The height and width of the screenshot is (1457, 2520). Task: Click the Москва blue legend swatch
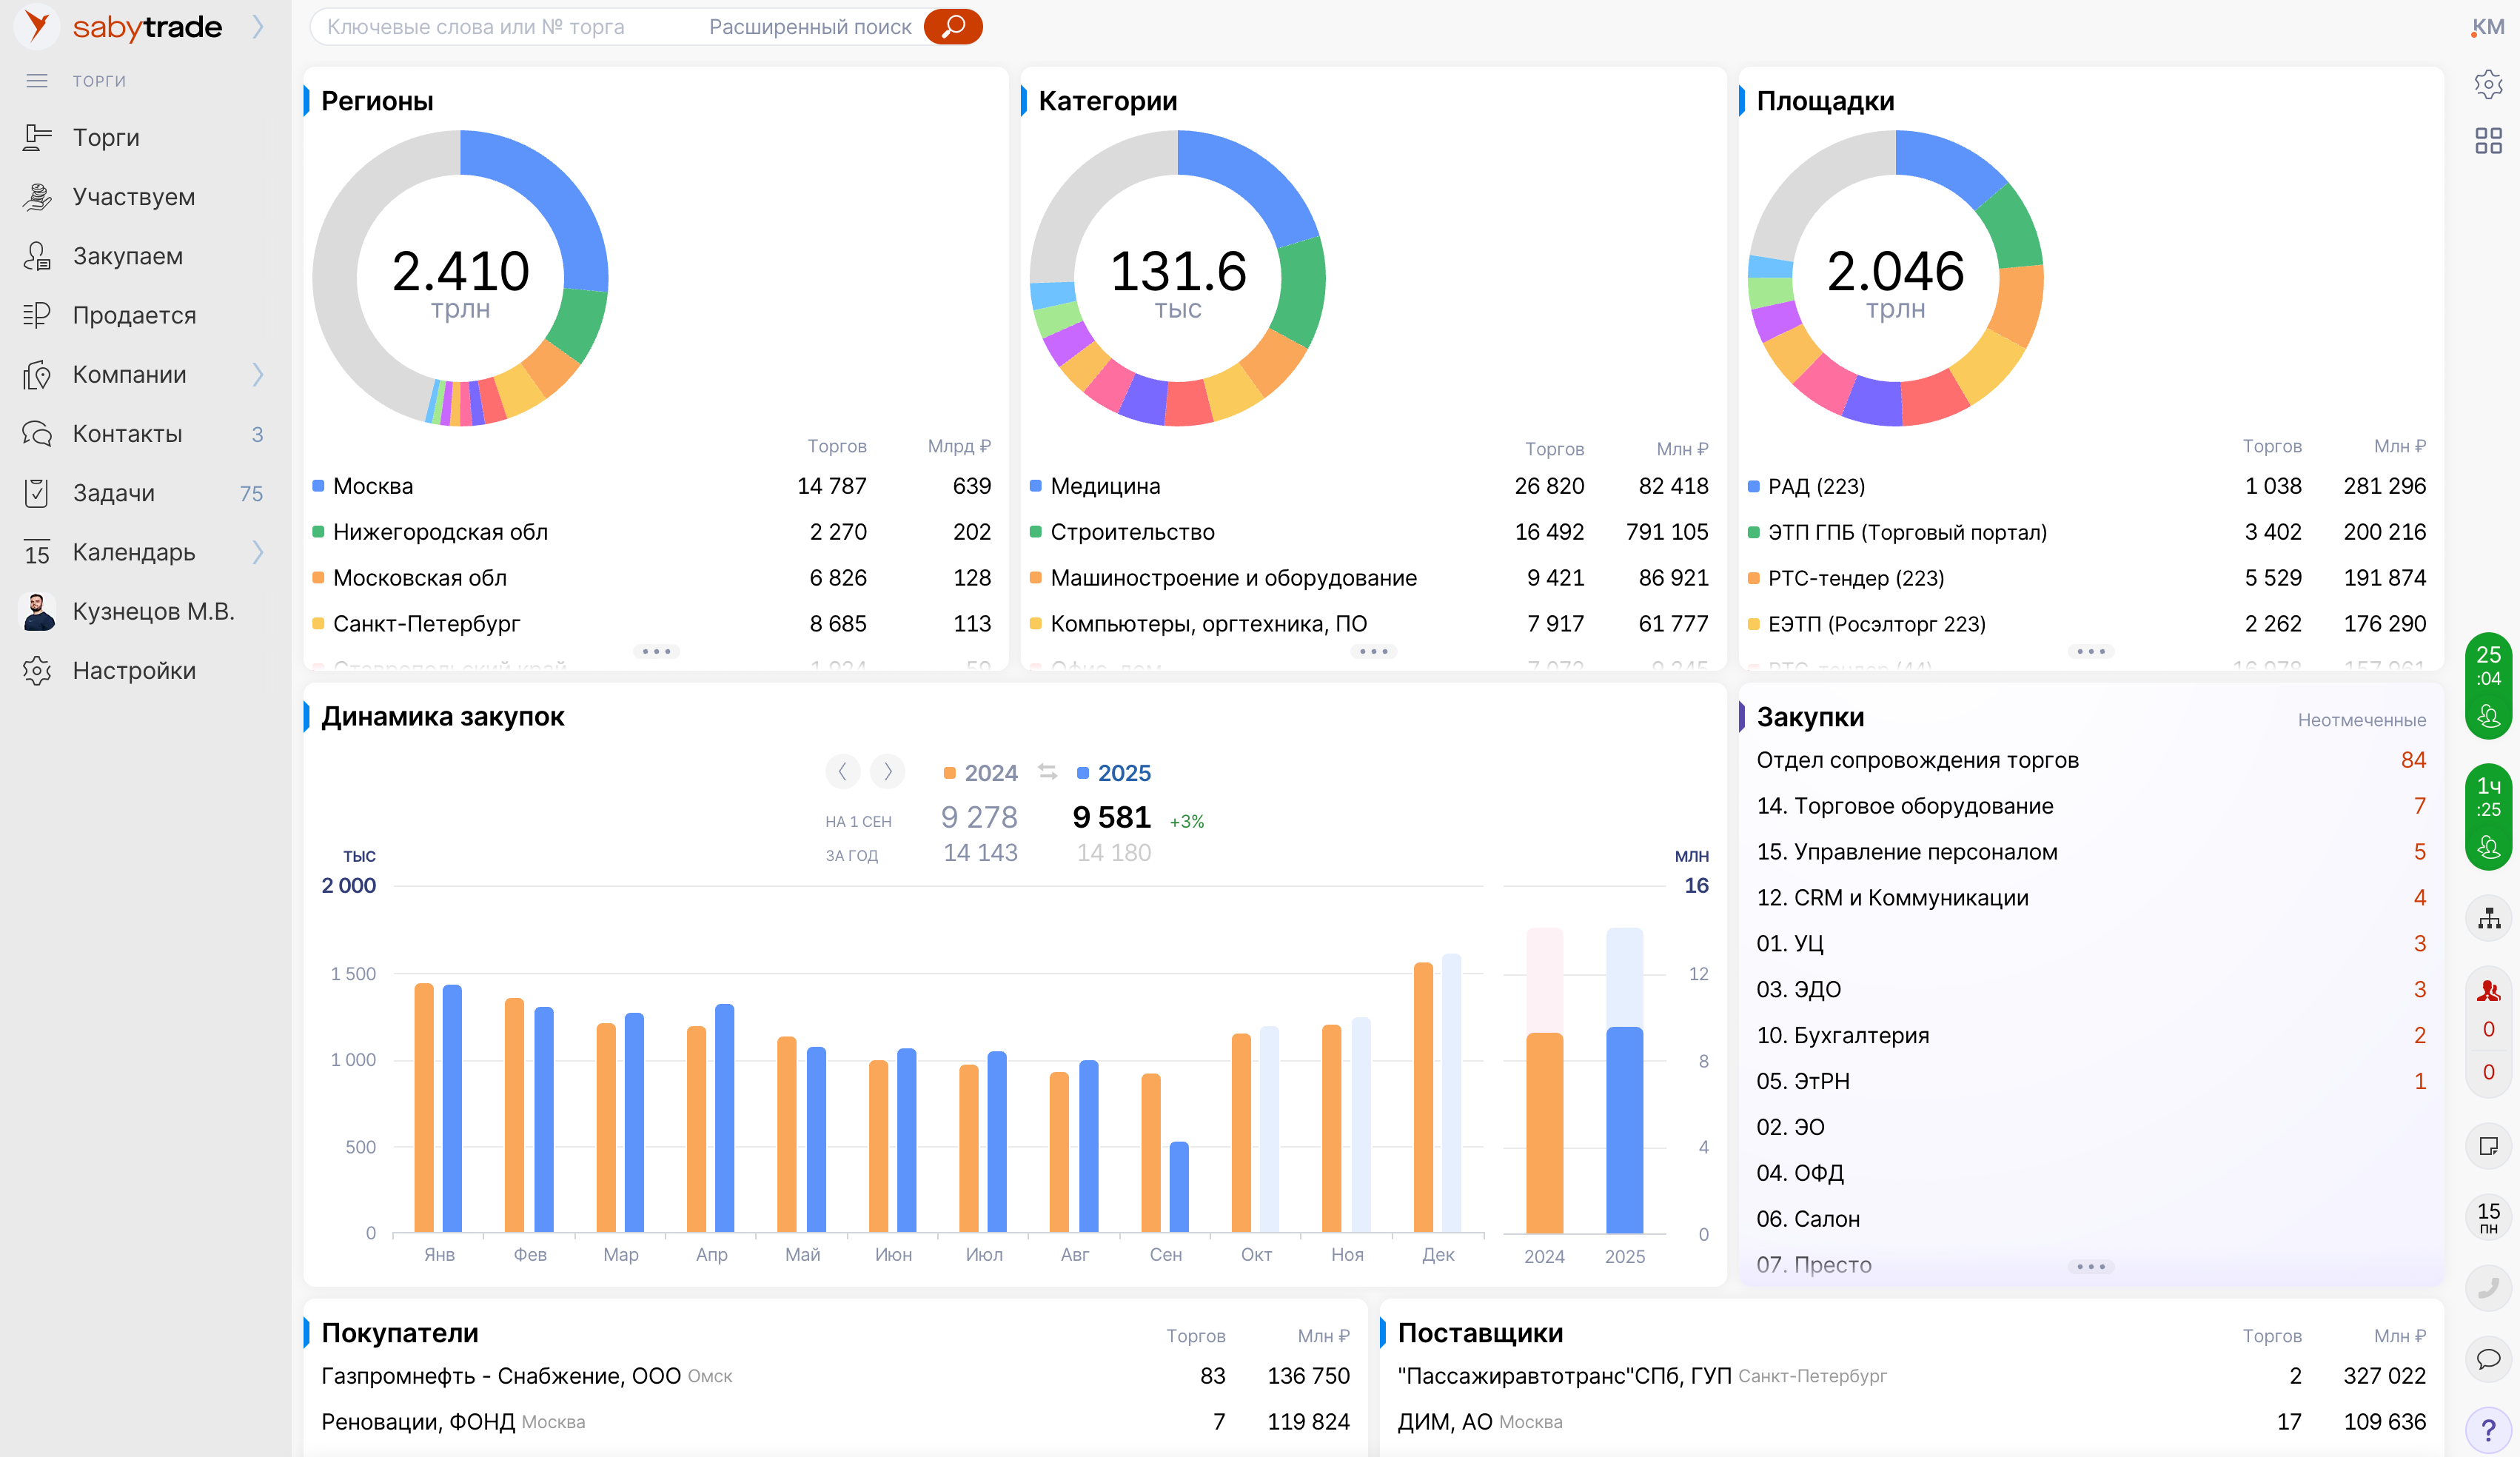tap(318, 486)
